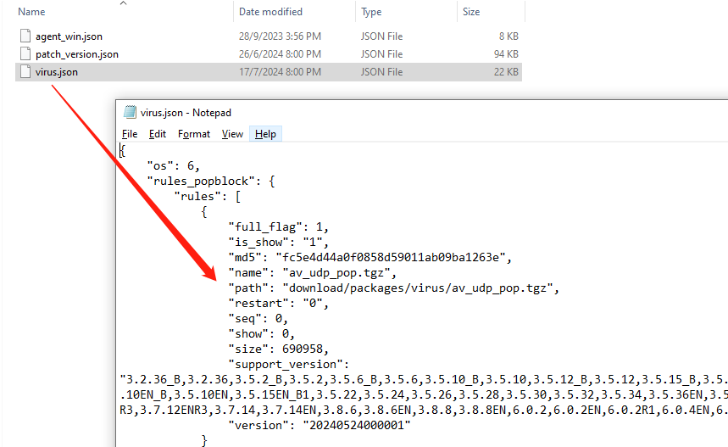This screenshot has height=447, width=728.
Task: Click the agent_win.json file icon
Action: [x=25, y=36]
